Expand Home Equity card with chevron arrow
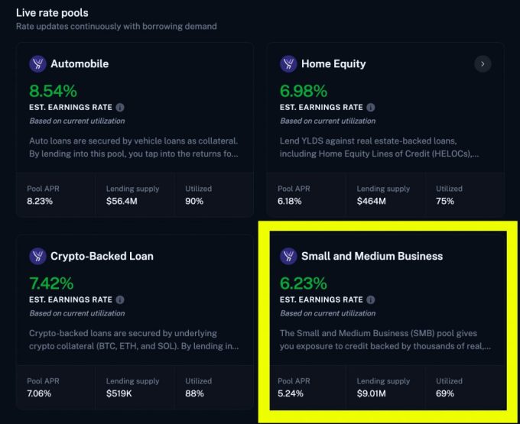Viewport: 520px width, 424px height. (x=483, y=64)
